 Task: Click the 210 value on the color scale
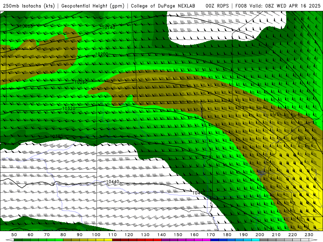tap(276, 235)
